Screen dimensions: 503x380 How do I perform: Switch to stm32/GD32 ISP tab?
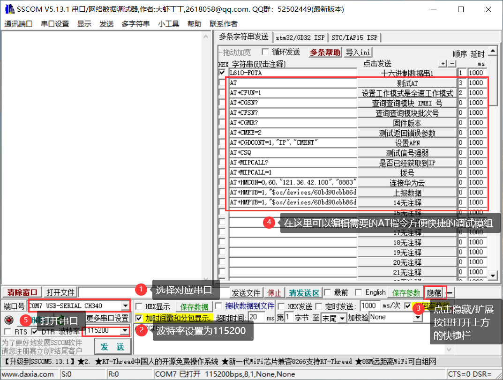click(300, 38)
